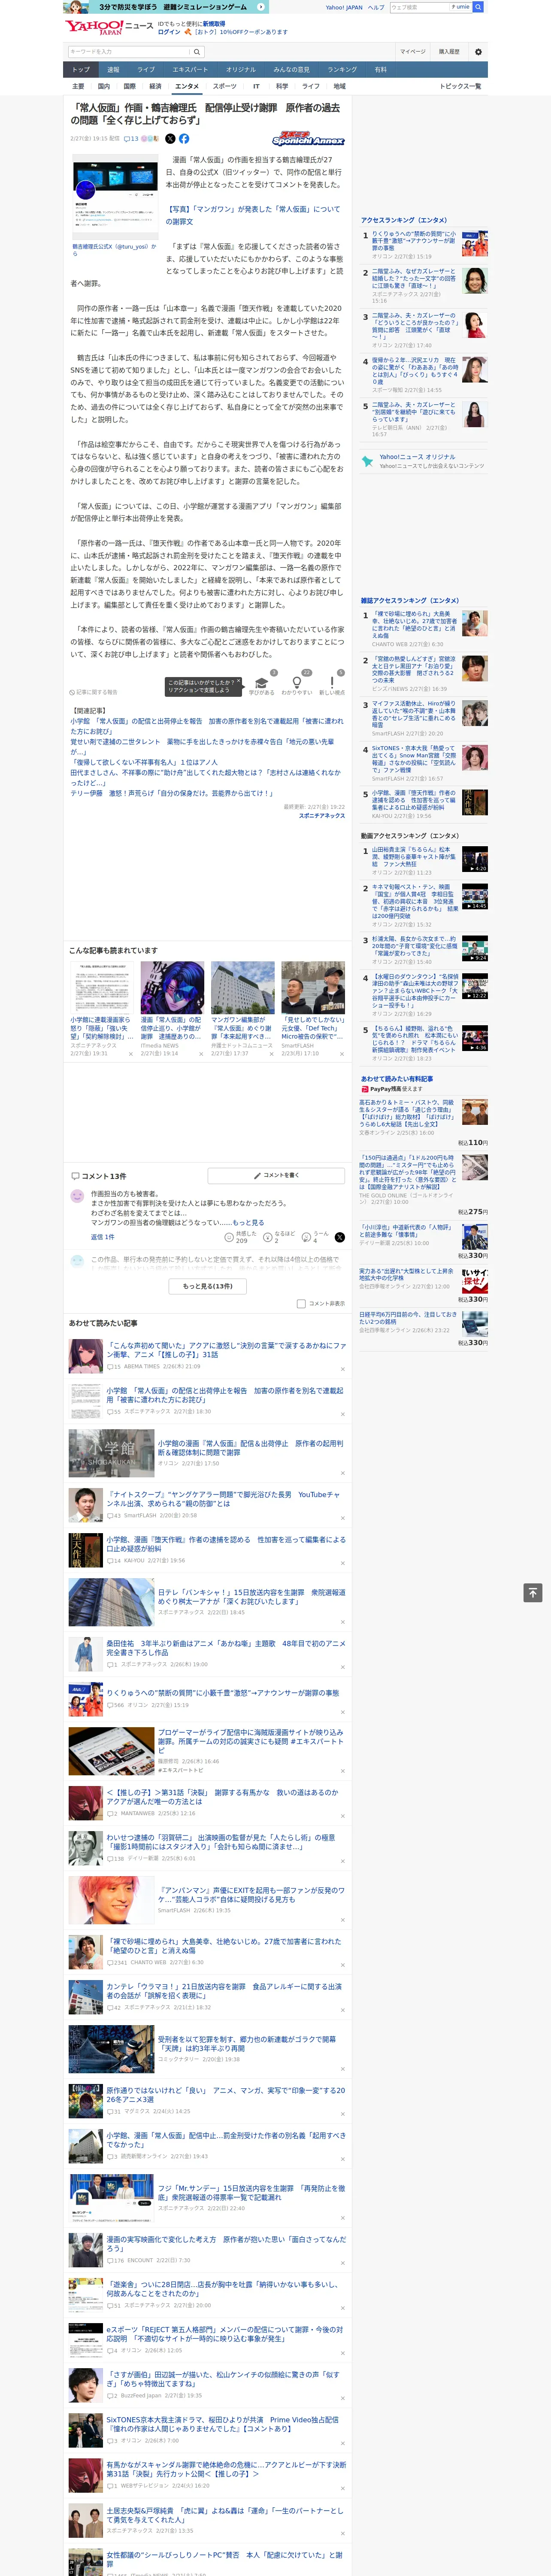The width and height of the screenshot is (551, 2576).
Task: Share the article on X
Action: [170, 139]
